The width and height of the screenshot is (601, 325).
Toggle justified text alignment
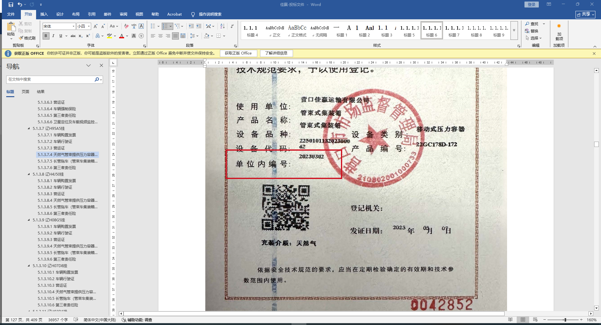coord(175,36)
